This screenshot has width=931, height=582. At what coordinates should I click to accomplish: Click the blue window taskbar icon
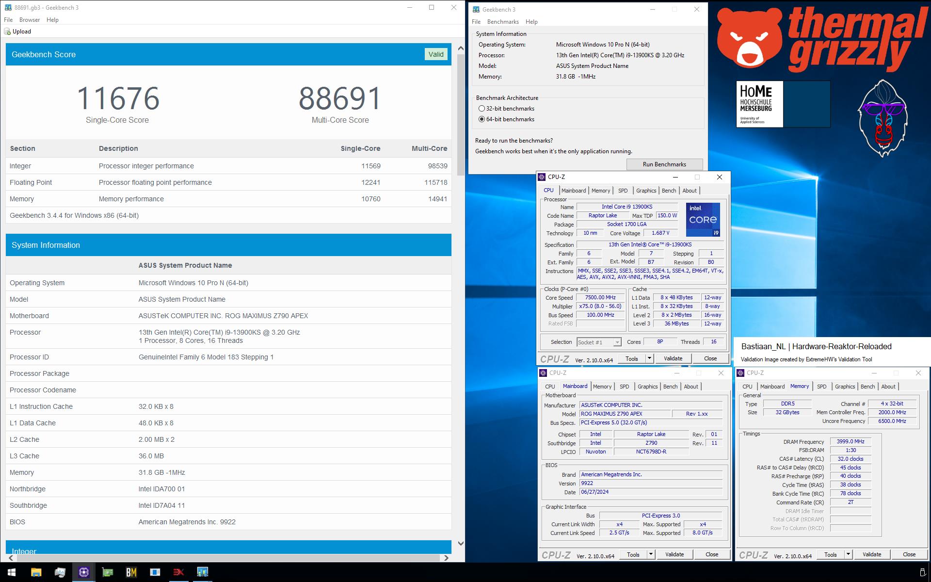[x=155, y=572]
